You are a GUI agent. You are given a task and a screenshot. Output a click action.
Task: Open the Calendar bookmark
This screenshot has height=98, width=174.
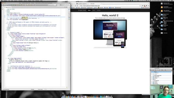coord(112,8)
